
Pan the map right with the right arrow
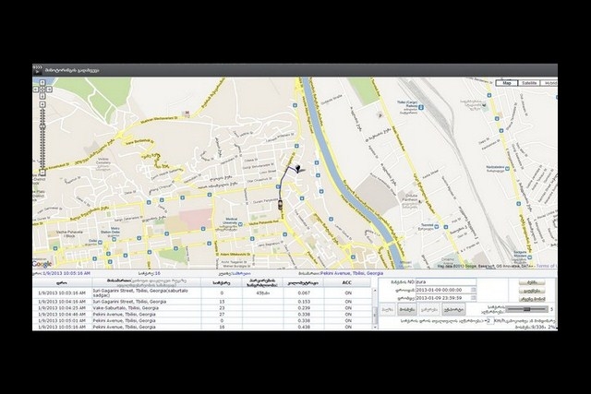pyautogui.click(x=49, y=90)
